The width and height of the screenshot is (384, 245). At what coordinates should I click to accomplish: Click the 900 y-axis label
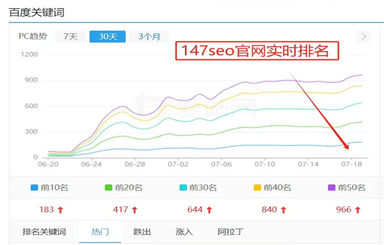tap(31, 80)
